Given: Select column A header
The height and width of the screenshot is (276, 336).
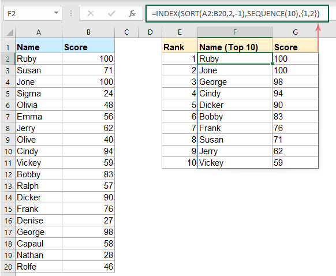Looking at the screenshot, I should [39, 32].
